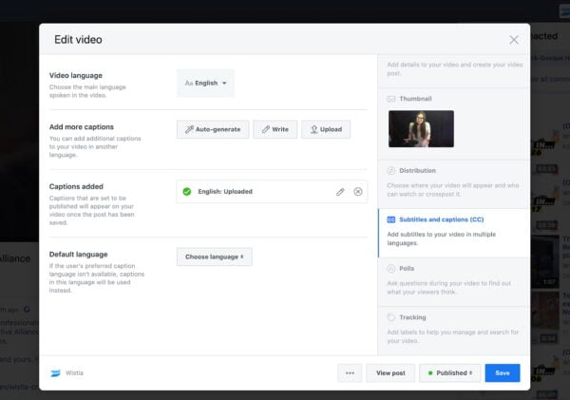Click the Upload captions button
The height and width of the screenshot is (400, 570).
326,130
